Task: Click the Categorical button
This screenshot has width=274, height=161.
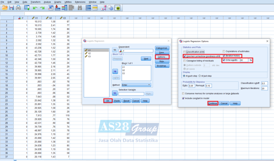Action: coord(162,48)
